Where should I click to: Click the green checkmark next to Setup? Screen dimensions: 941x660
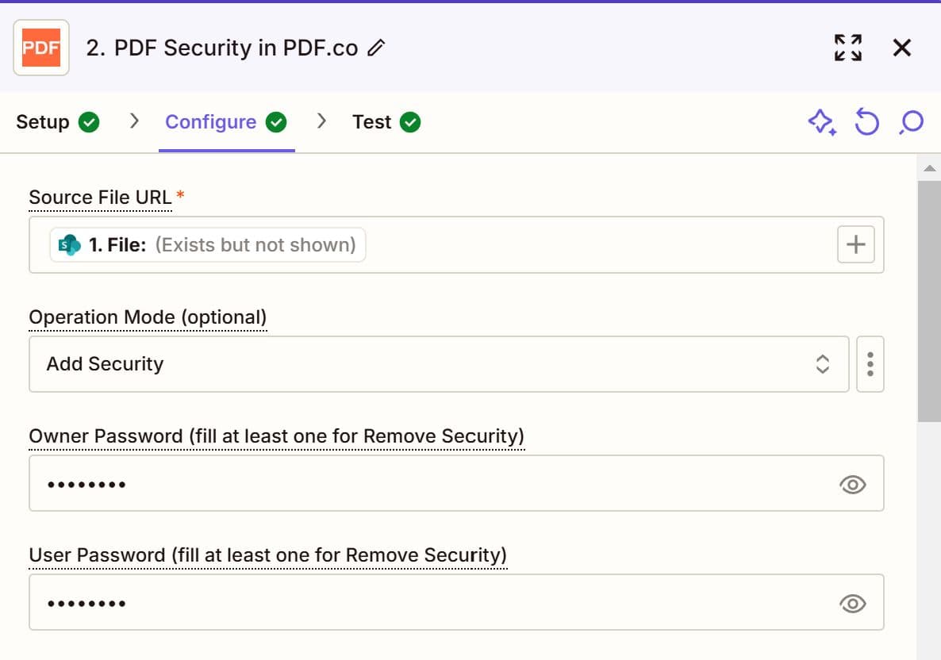point(90,121)
